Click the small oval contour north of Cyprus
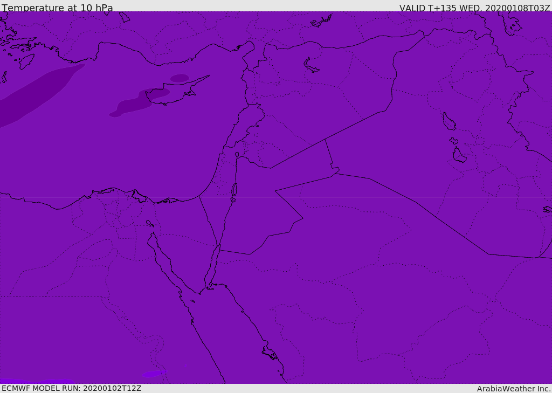 tap(180, 78)
